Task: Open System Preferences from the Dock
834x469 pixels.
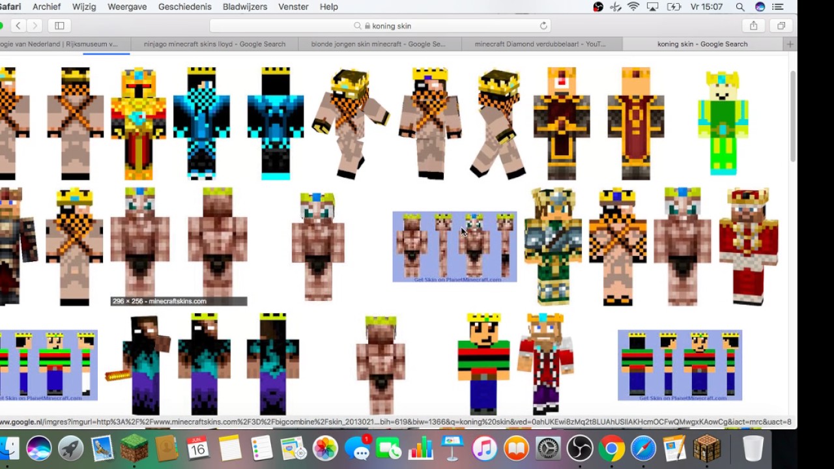Action: point(548,448)
